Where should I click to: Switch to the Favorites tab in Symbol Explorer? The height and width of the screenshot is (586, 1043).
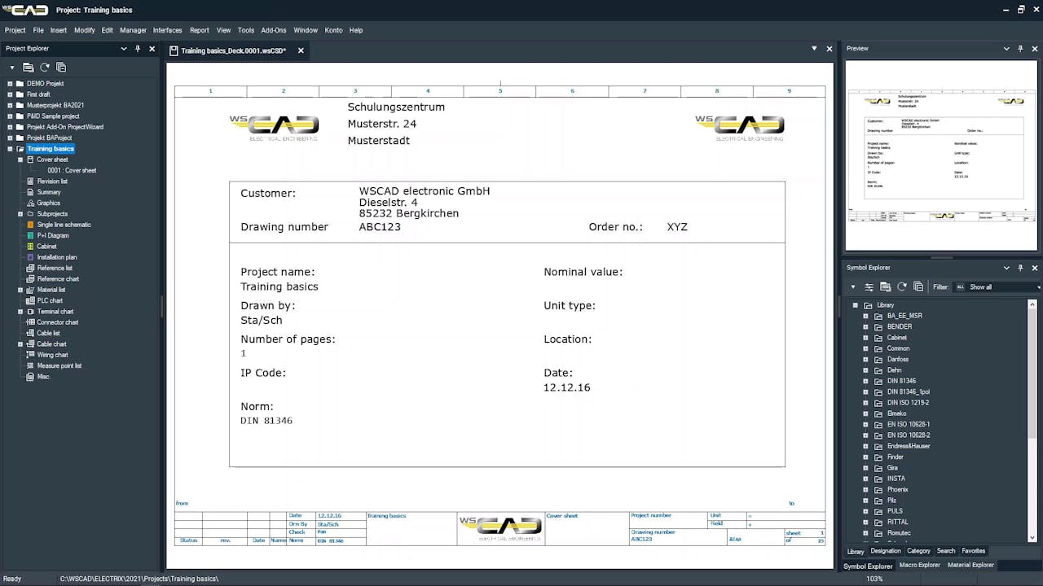(973, 551)
